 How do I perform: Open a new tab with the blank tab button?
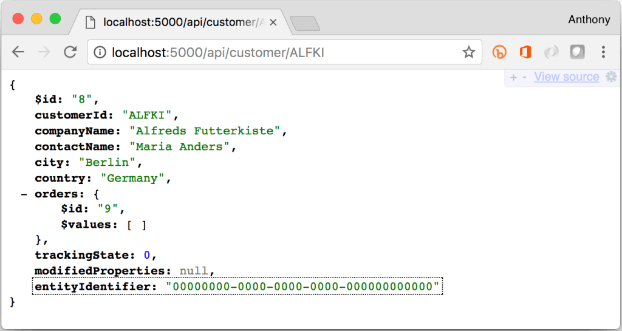click(x=305, y=24)
